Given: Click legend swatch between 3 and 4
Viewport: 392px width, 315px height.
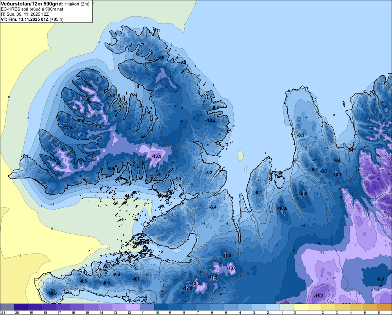Looking at the screenshot, I should 343,307.
